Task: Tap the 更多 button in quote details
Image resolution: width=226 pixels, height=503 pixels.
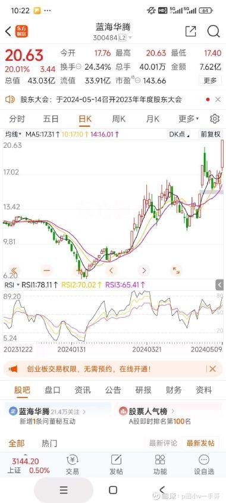Action: [x=210, y=80]
